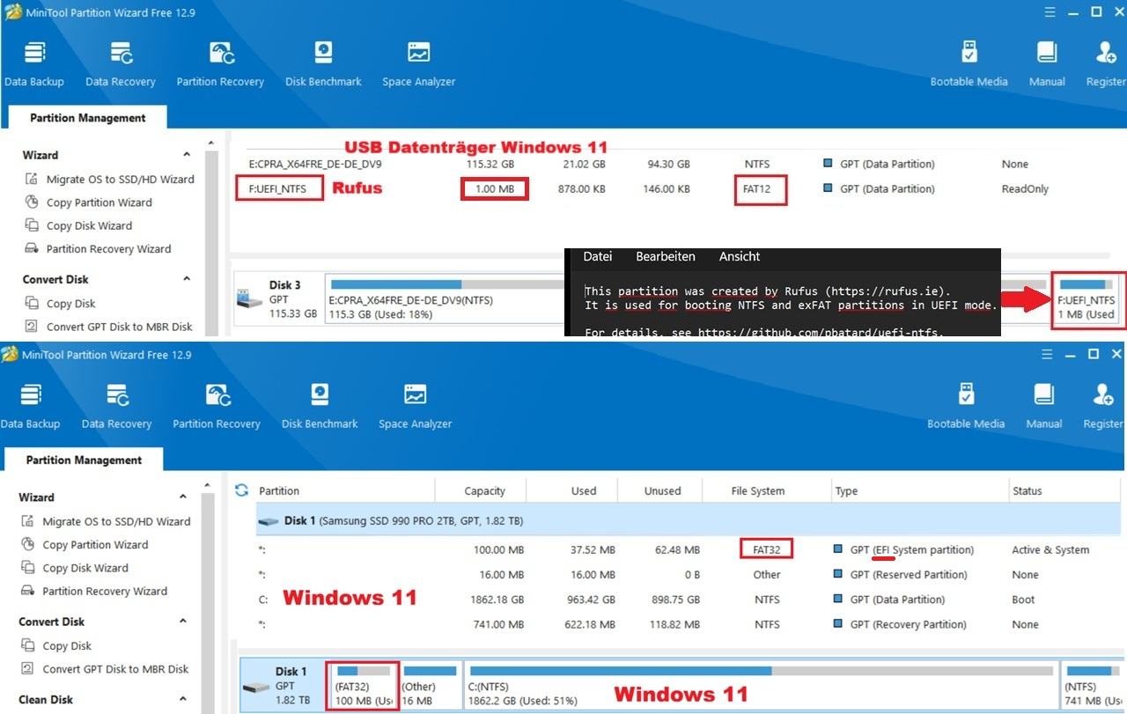Open the Ansicht menu in the text editor
Screen dimensions: 1127x714
pos(740,256)
